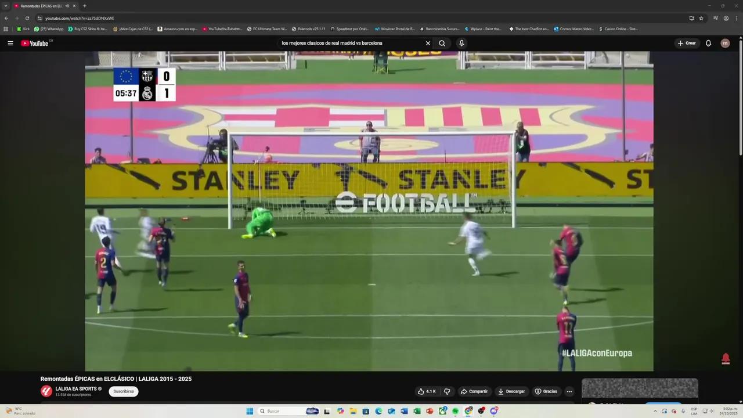Open the YouTube guide hamburger menu

[x=10, y=43]
